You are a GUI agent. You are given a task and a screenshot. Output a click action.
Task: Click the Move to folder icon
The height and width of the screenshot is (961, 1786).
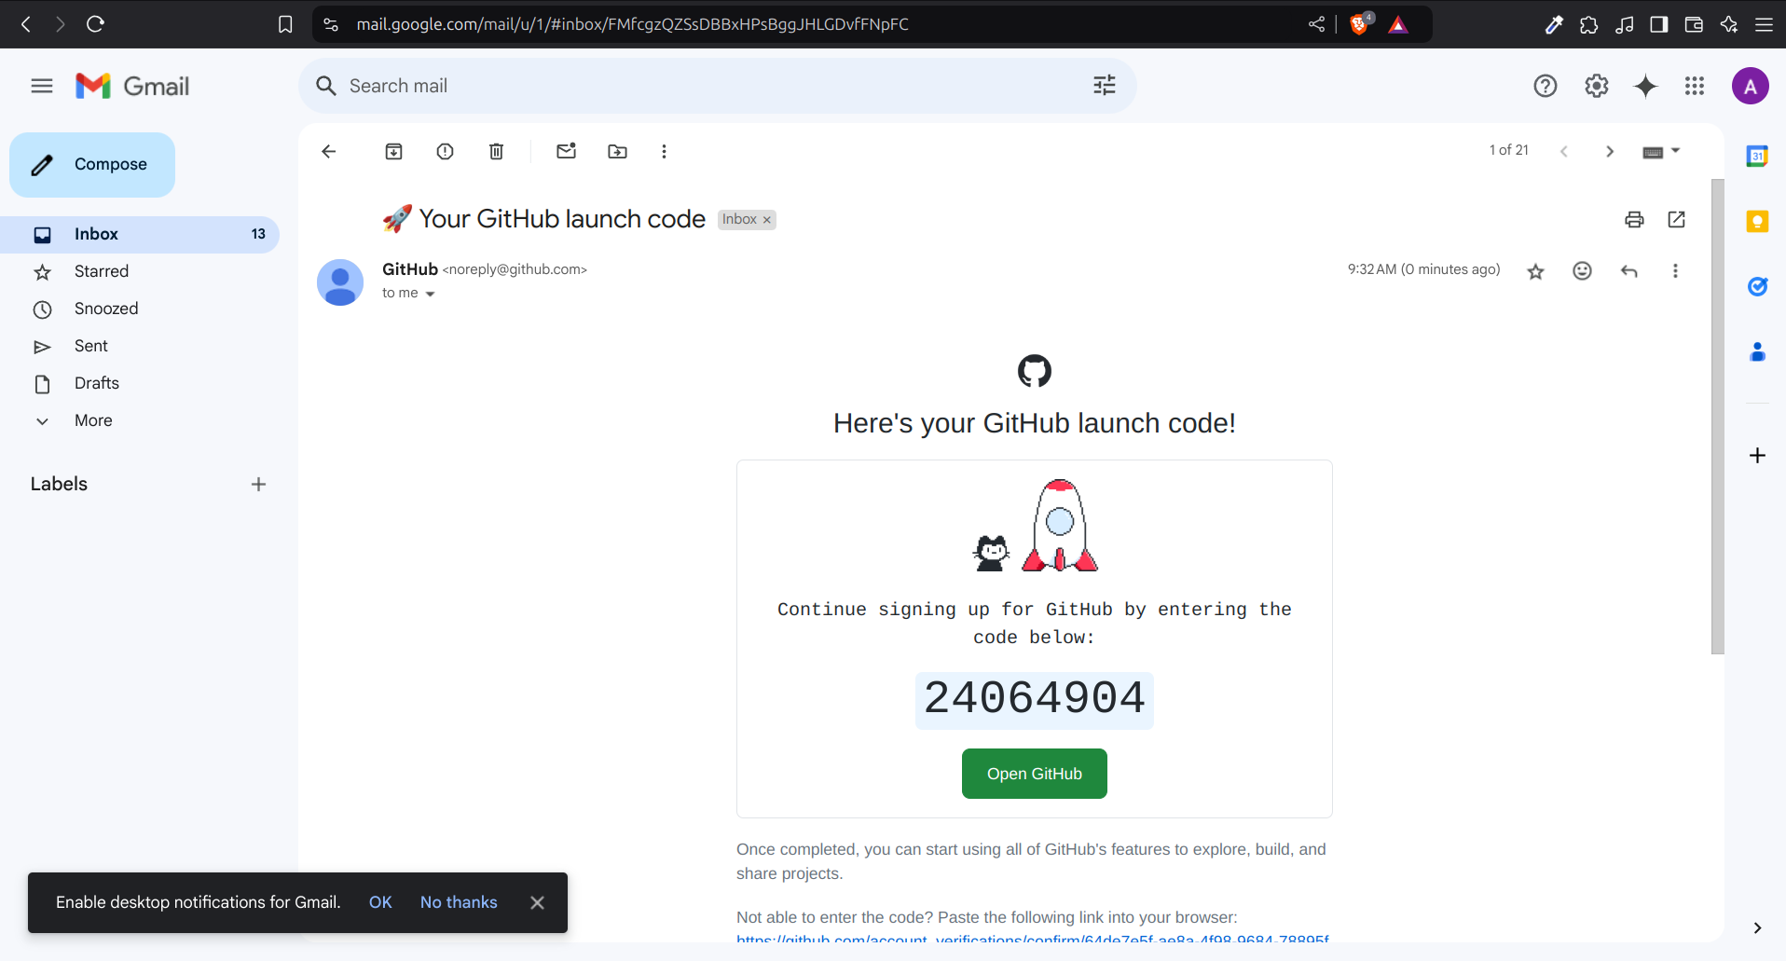coord(617,151)
